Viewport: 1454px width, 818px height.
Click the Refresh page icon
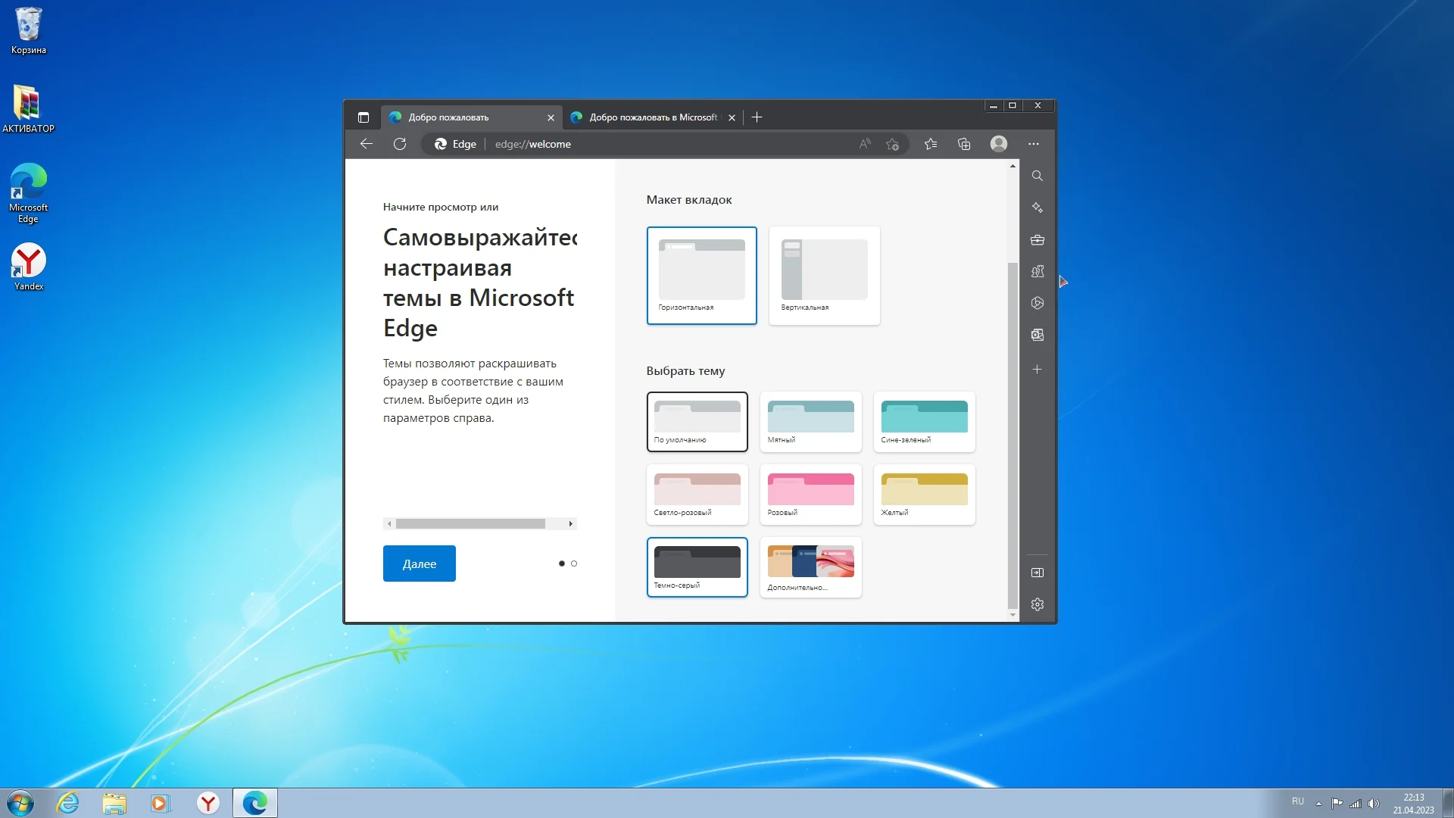pos(400,144)
